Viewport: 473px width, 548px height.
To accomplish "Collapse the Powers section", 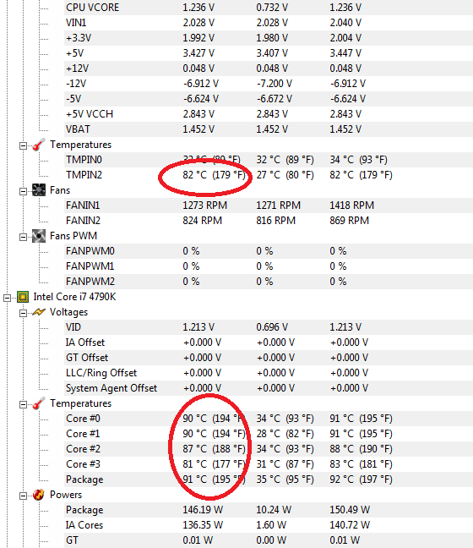I will tap(23, 496).
